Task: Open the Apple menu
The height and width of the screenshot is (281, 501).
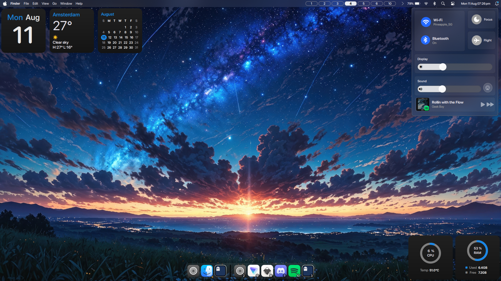Action: (x=5, y=4)
